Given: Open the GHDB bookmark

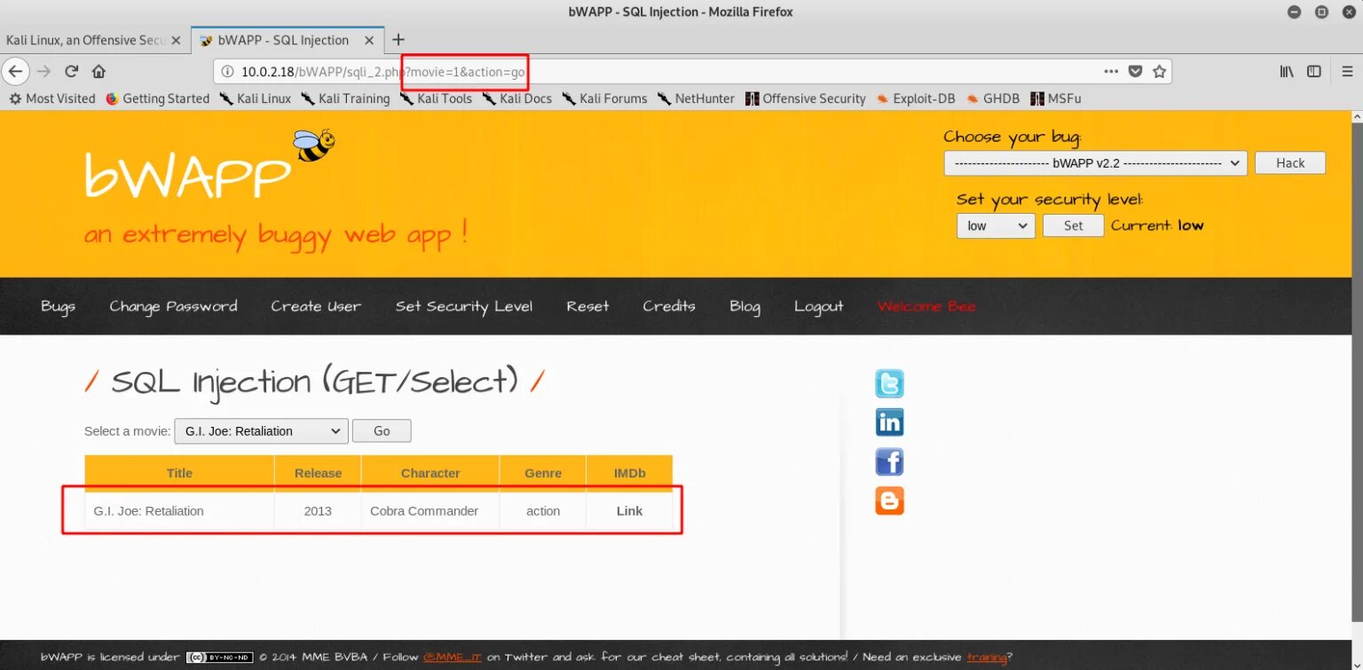Looking at the screenshot, I should coord(993,99).
